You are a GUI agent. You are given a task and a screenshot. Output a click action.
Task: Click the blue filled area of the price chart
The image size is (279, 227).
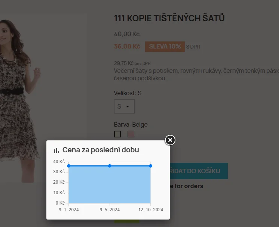(110, 185)
